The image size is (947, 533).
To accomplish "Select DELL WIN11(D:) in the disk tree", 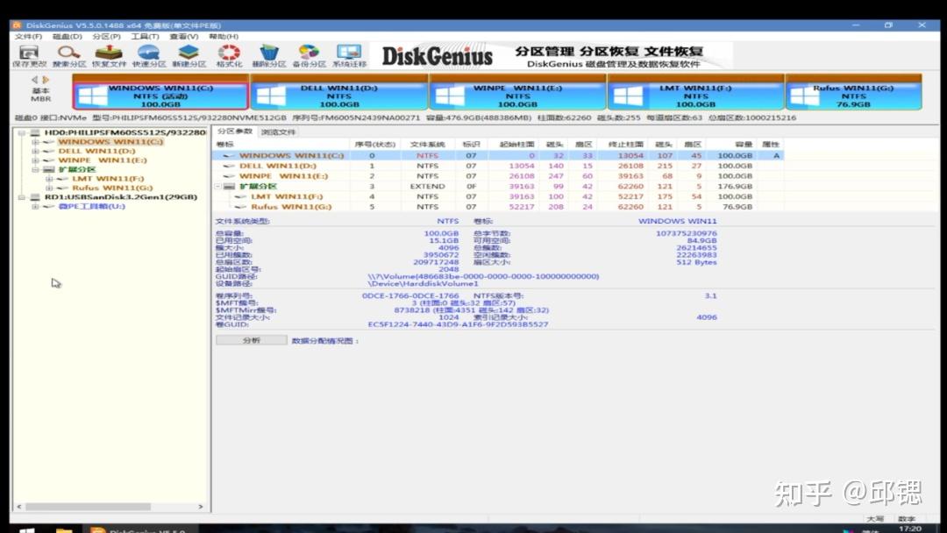I will click(96, 151).
